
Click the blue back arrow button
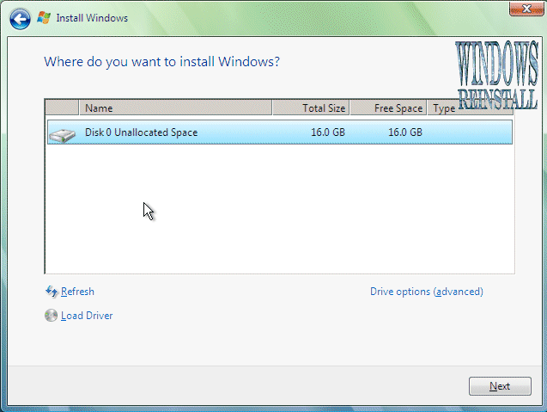coord(20,18)
